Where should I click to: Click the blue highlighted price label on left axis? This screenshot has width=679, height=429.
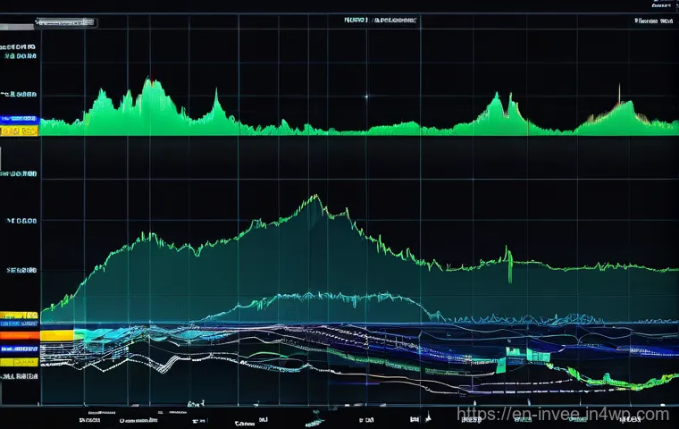18,118
